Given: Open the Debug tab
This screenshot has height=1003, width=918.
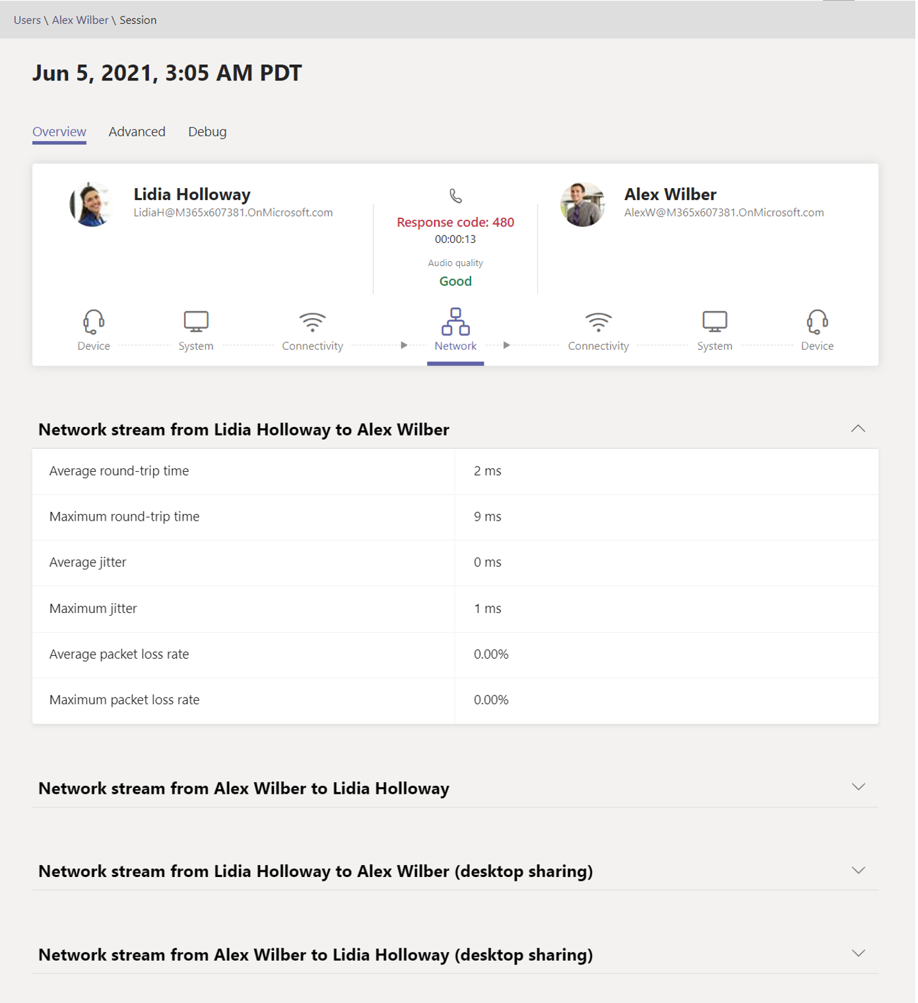Looking at the screenshot, I should (x=207, y=131).
